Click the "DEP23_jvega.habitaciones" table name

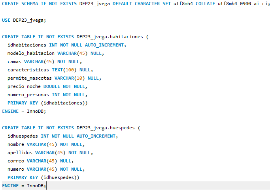[x=110, y=37]
